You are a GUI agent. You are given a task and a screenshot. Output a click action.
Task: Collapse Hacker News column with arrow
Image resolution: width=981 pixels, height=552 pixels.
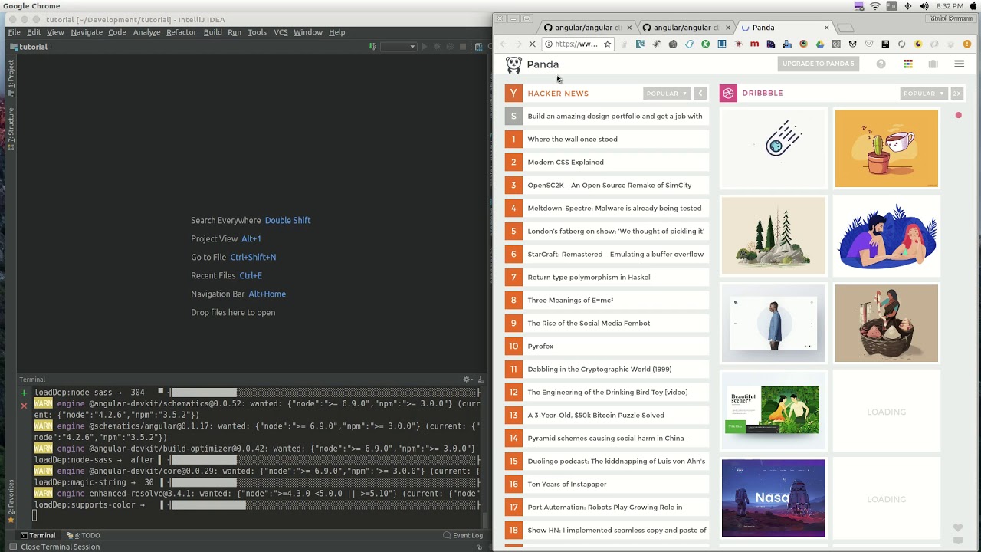pyautogui.click(x=700, y=94)
